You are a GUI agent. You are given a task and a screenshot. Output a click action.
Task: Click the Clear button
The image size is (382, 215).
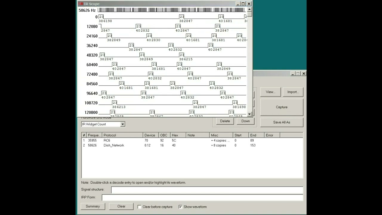tap(121, 206)
